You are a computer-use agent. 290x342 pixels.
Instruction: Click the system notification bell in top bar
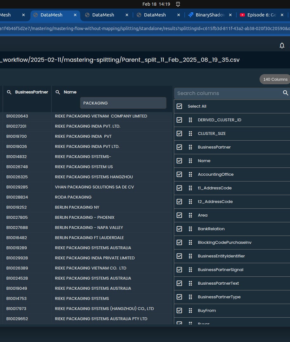click(178, 4)
